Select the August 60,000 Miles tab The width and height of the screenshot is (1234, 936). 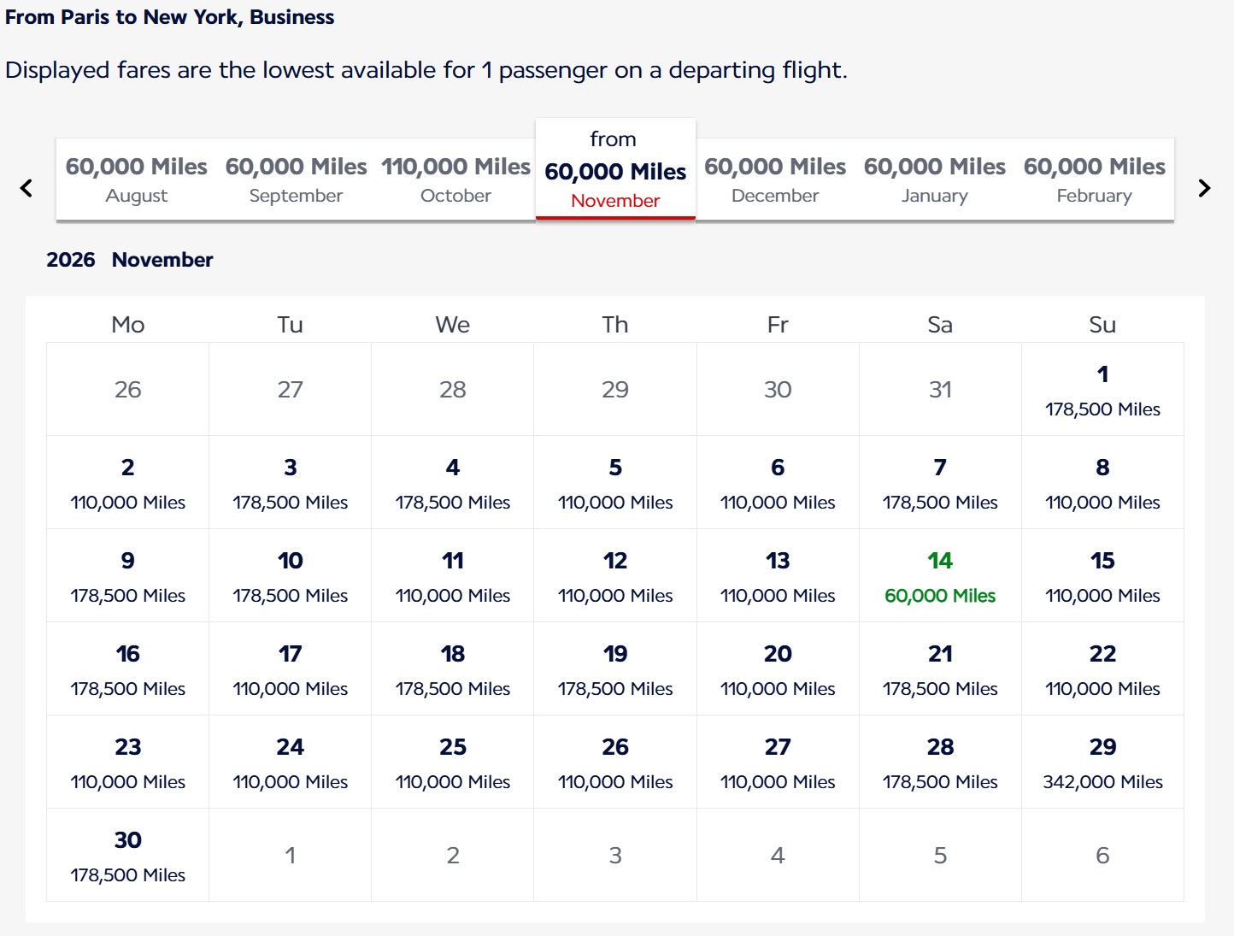point(137,180)
